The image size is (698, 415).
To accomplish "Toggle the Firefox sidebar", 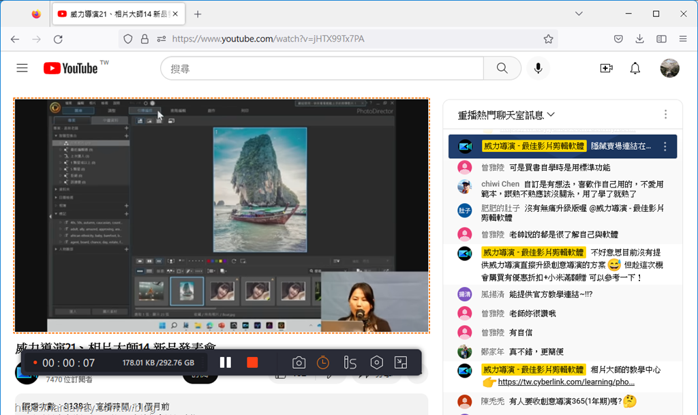I will [661, 39].
